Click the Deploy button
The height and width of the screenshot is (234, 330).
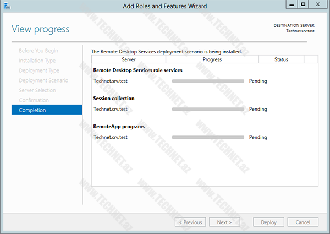pyautogui.click(x=268, y=222)
